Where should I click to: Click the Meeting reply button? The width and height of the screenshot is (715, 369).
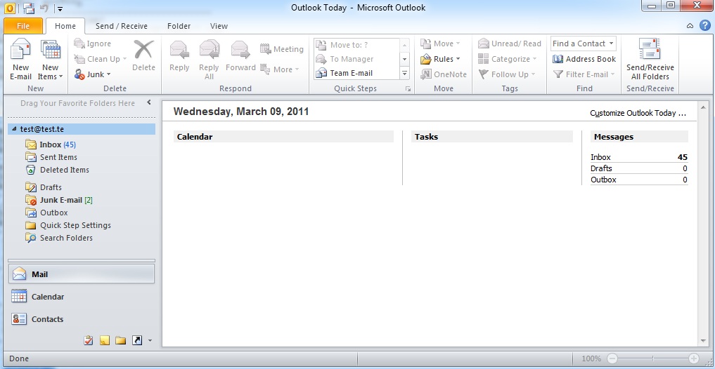(x=282, y=49)
